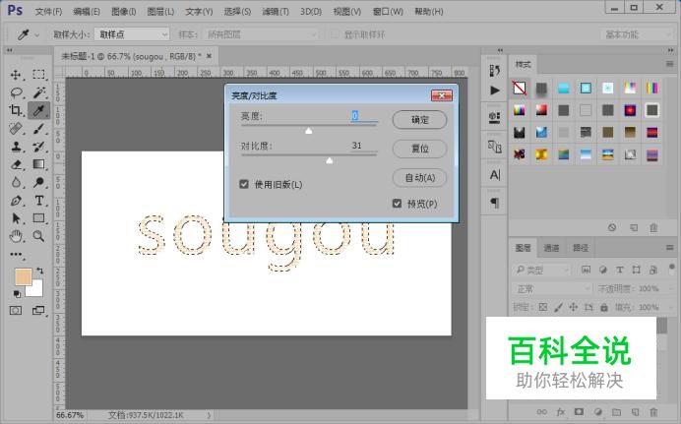Open the eyedropper tool preset picker arrow
Image resolution: width=681 pixels, height=424 pixels.
36,34
